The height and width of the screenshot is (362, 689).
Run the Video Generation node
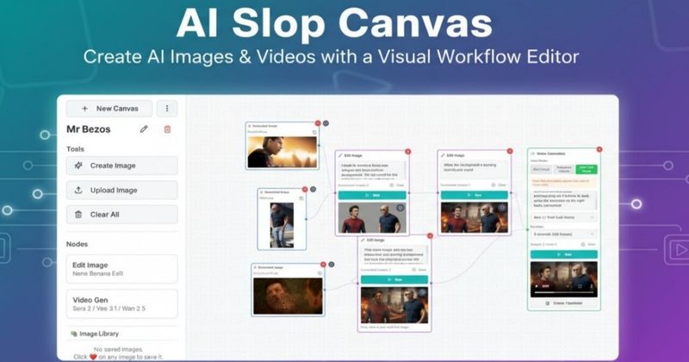click(x=564, y=254)
